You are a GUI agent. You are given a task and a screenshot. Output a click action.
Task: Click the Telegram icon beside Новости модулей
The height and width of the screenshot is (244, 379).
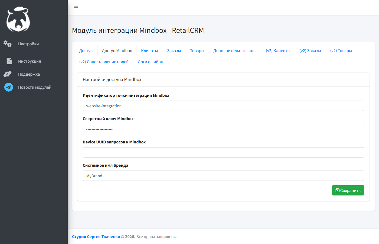coord(9,87)
